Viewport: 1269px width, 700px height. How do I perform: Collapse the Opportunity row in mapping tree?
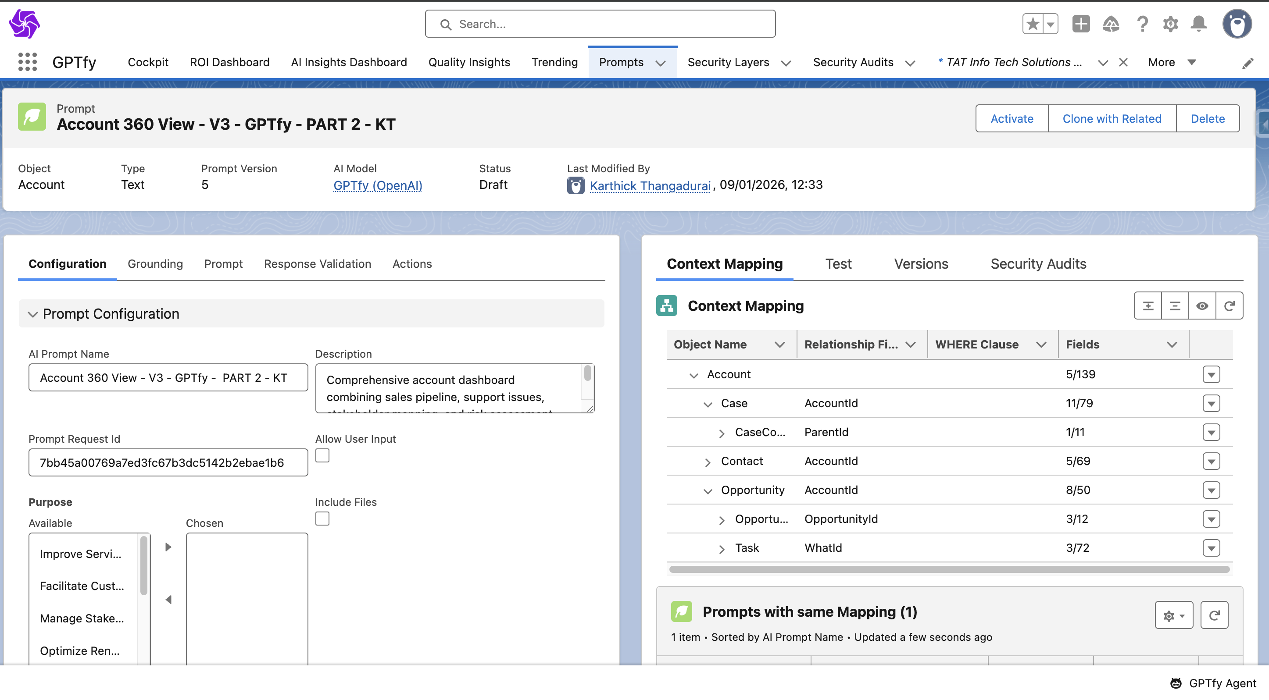pos(708,491)
